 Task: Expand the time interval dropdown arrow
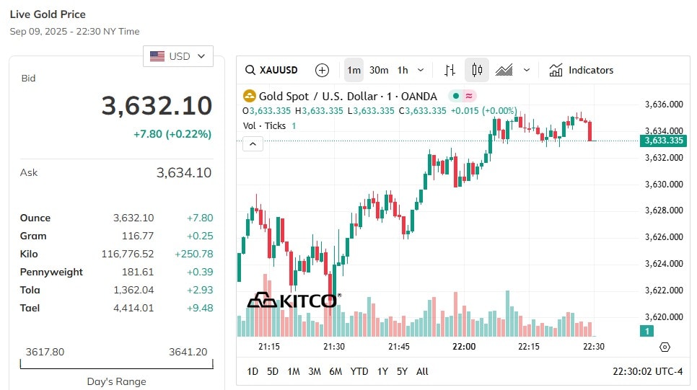(421, 70)
